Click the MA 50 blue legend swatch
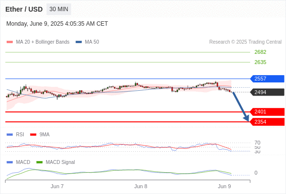Viewport: 286px width, 194px height. pyautogui.click(x=79, y=42)
